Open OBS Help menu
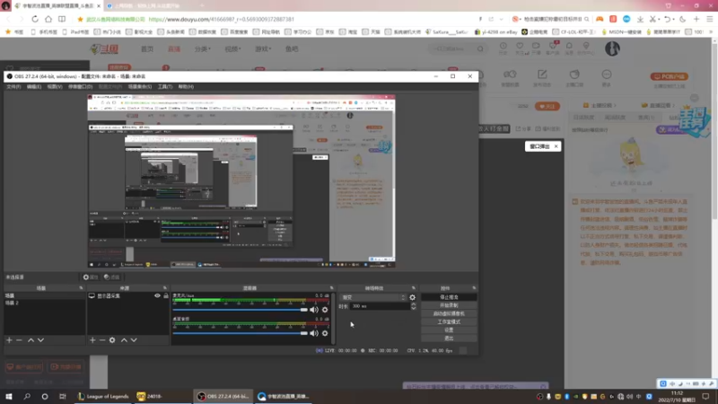 (x=186, y=86)
